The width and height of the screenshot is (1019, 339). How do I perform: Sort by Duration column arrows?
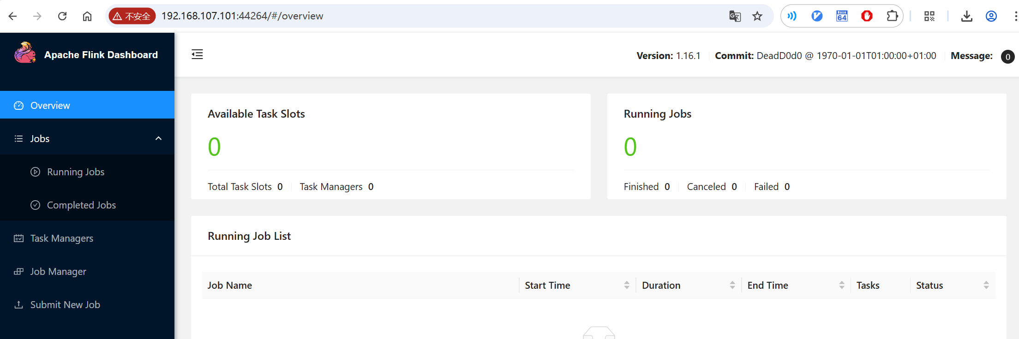pyautogui.click(x=732, y=285)
